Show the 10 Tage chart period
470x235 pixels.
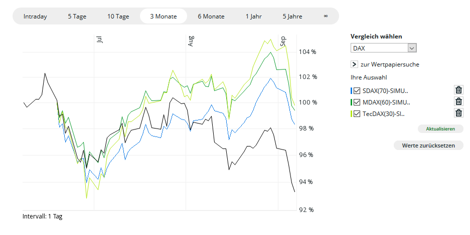(x=118, y=16)
